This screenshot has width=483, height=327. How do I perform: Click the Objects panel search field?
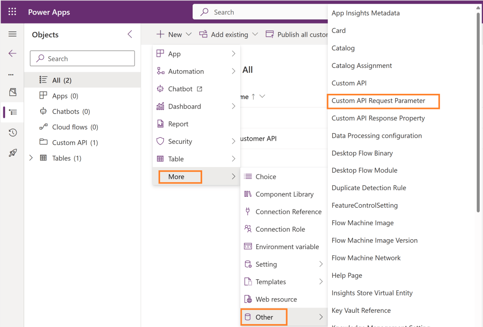click(82, 59)
